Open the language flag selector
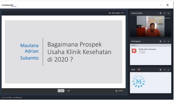 coord(168,5)
